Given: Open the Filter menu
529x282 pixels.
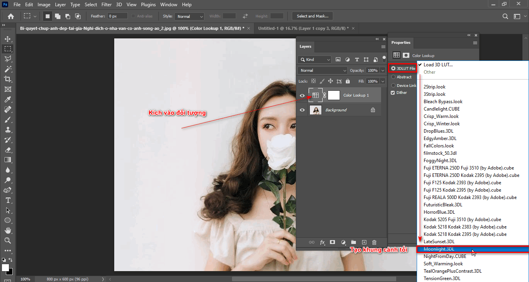Looking at the screenshot, I should pos(106,4).
